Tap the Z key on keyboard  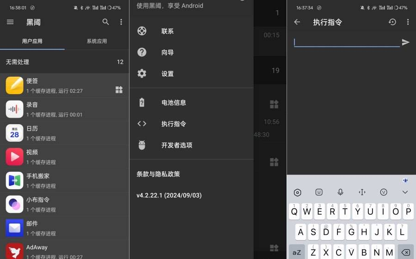313,252
